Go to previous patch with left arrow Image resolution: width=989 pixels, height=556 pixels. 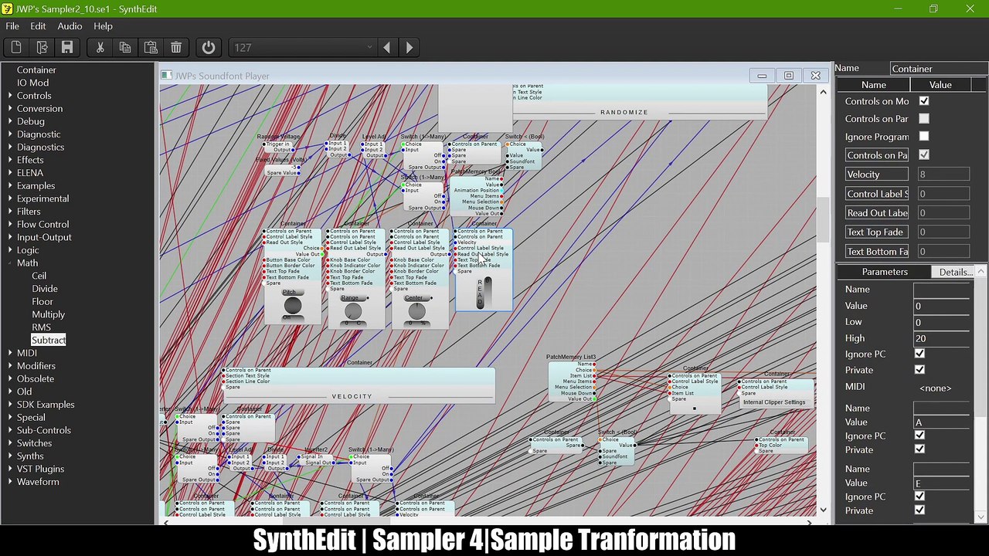coord(386,48)
